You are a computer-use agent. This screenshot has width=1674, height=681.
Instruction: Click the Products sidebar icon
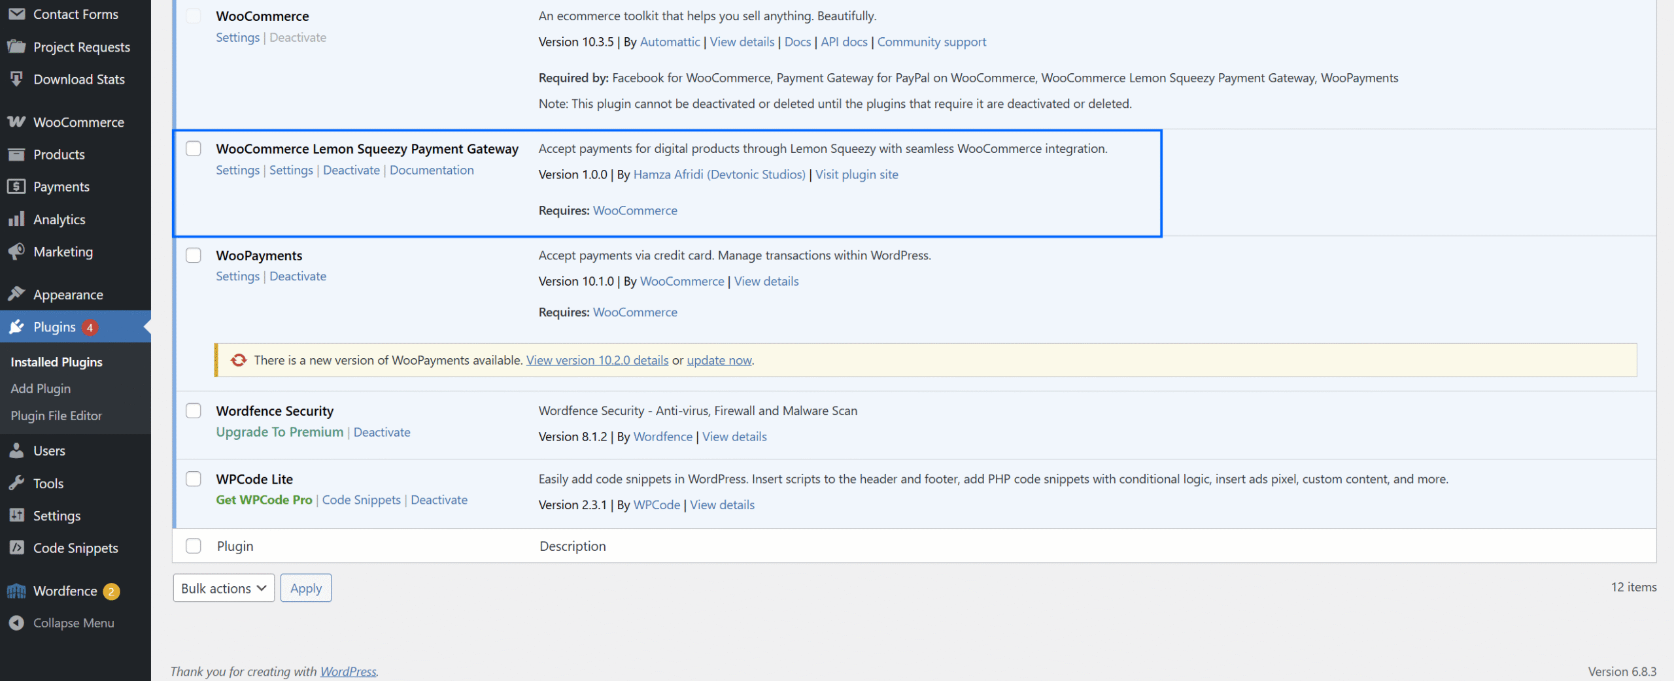16,154
